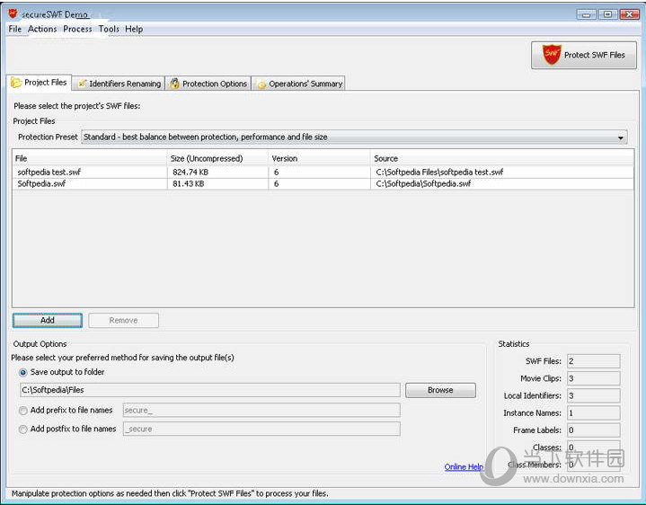Switch to the Identifiers Renaming tab

pyautogui.click(x=119, y=84)
